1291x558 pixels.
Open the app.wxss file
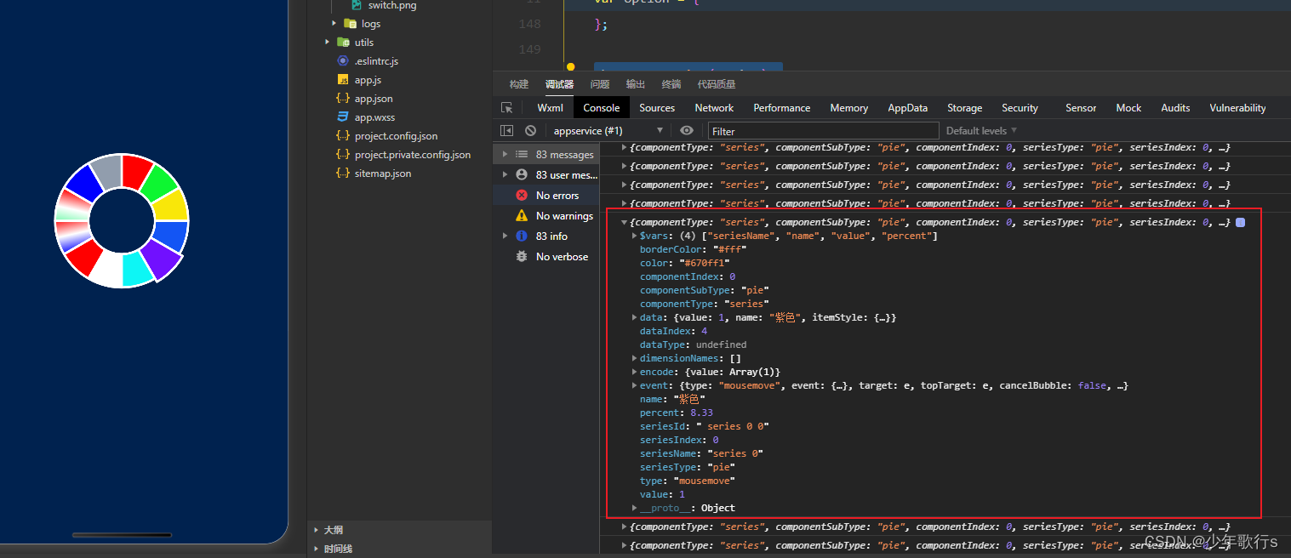pyautogui.click(x=374, y=117)
